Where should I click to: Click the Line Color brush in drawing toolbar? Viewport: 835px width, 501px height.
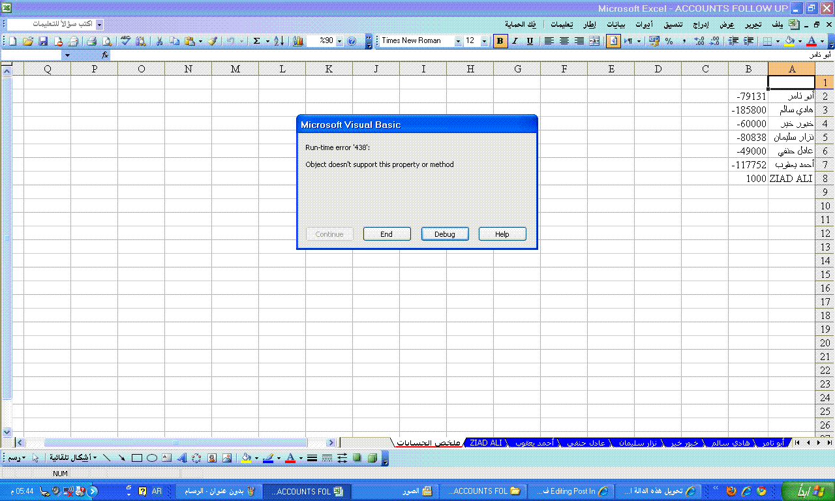(x=267, y=458)
